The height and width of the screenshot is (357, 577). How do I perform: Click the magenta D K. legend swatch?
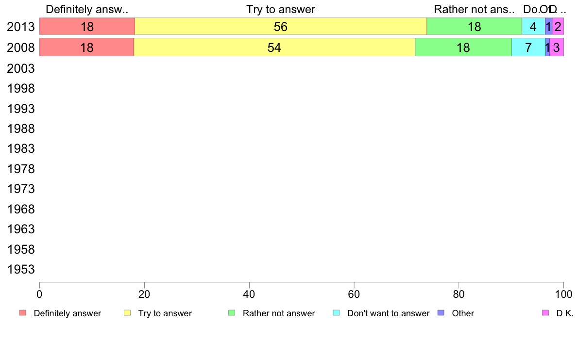(x=545, y=313)
